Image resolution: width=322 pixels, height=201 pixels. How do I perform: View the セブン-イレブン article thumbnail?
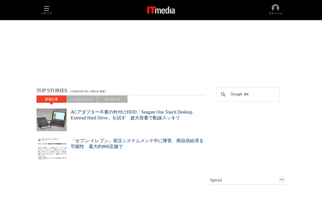52,148
